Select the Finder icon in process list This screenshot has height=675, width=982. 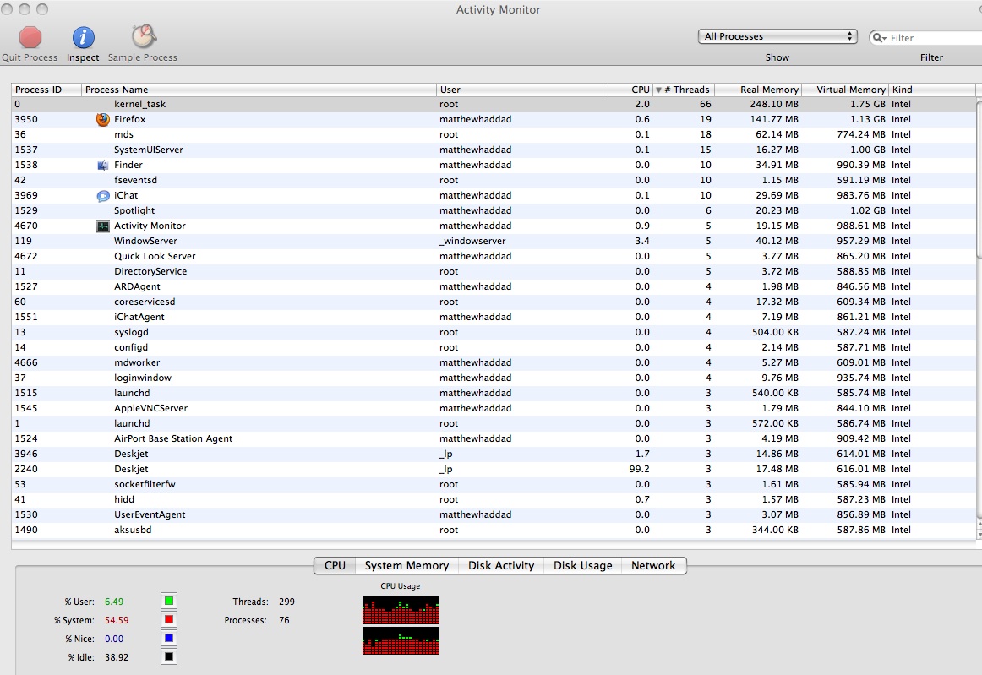click(x=103, y=166)
